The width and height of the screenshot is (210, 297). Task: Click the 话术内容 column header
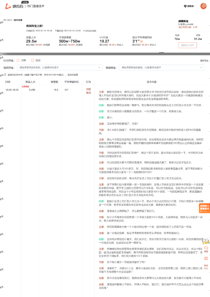[x=151, y=82]
